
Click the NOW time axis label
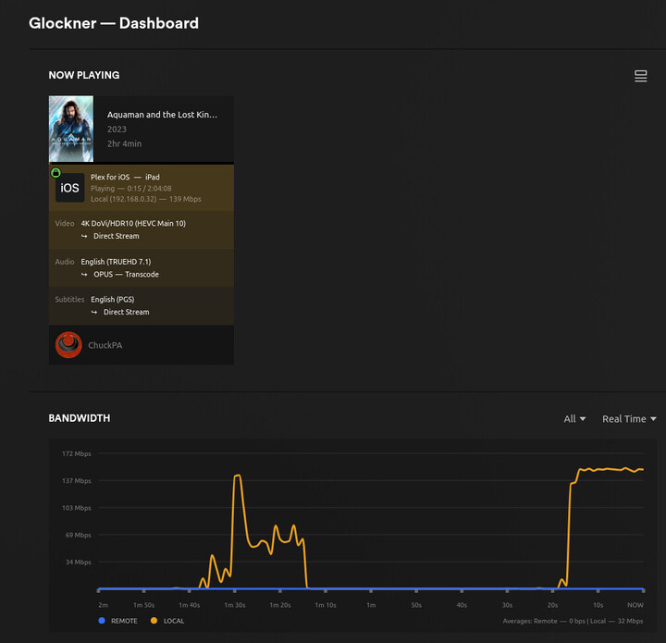coord(635,605)
